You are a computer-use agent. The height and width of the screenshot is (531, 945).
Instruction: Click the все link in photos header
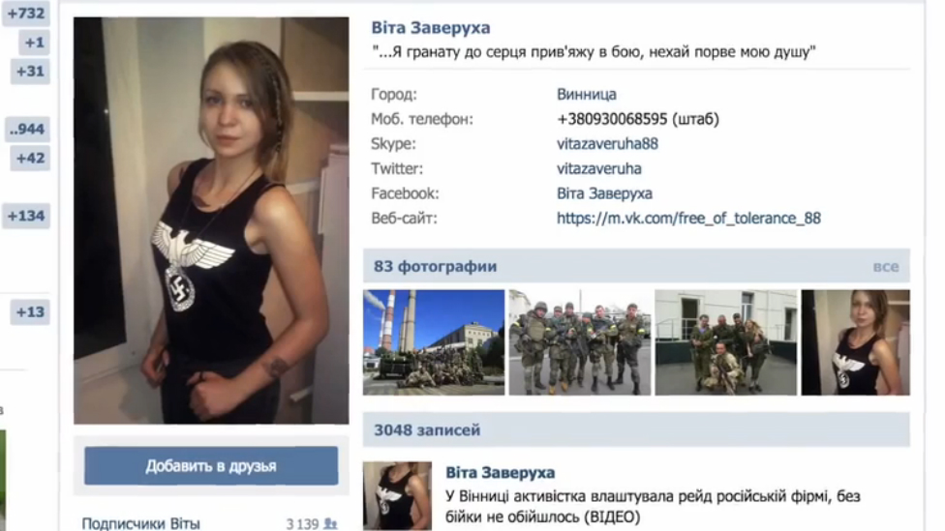click(x=886, y=267)
